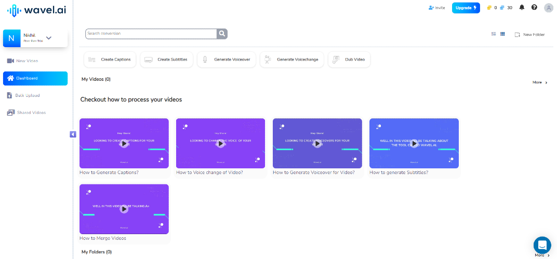Open the chat support bubble
557x259 pixels.
(x=542, y=245)
